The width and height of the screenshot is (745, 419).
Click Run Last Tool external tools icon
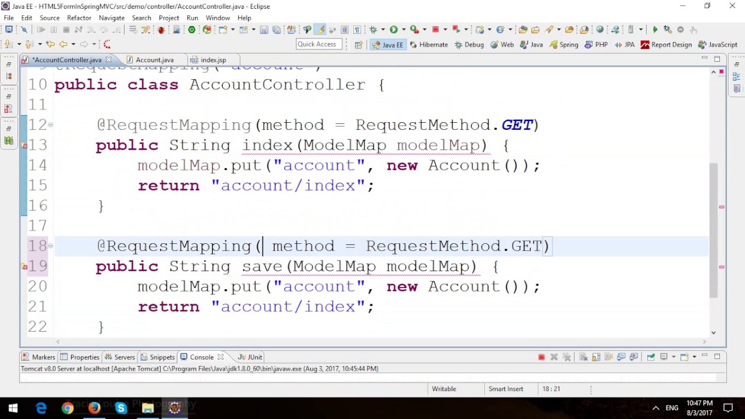[x=414, y=29]
